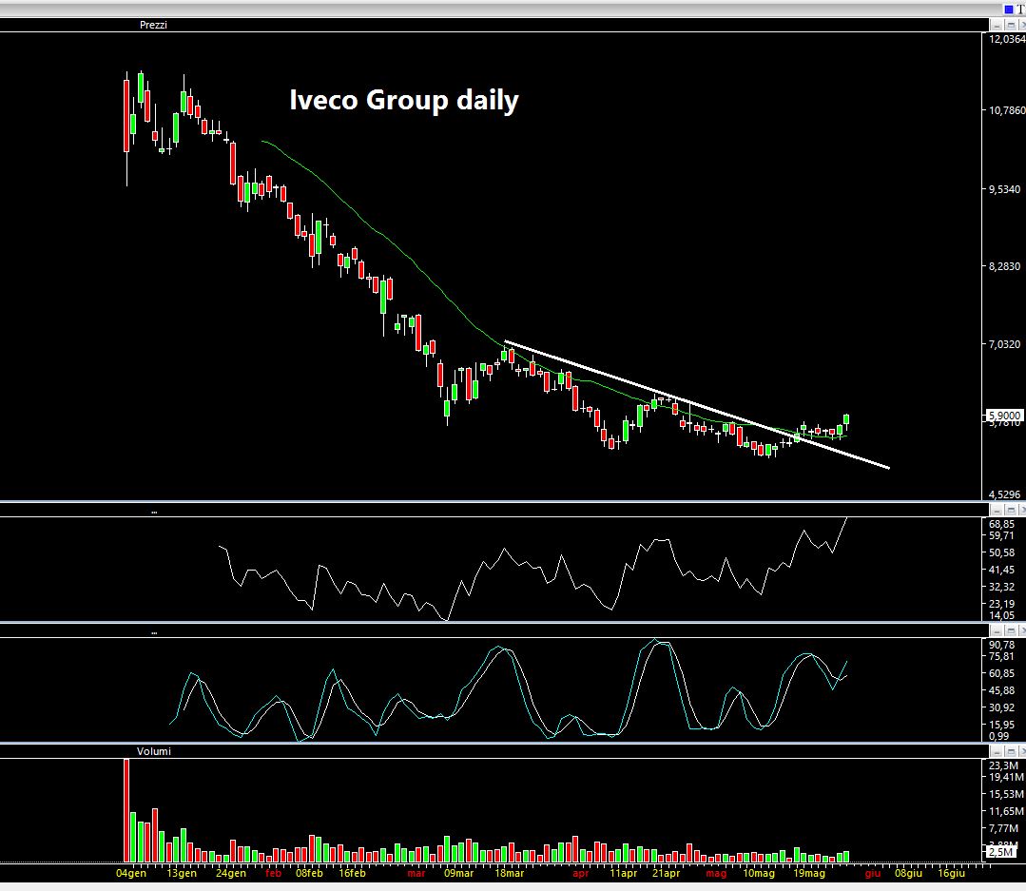Click the 19mag date label
Viewport: 1026px width, 891px height.
[x=809, y=873]
